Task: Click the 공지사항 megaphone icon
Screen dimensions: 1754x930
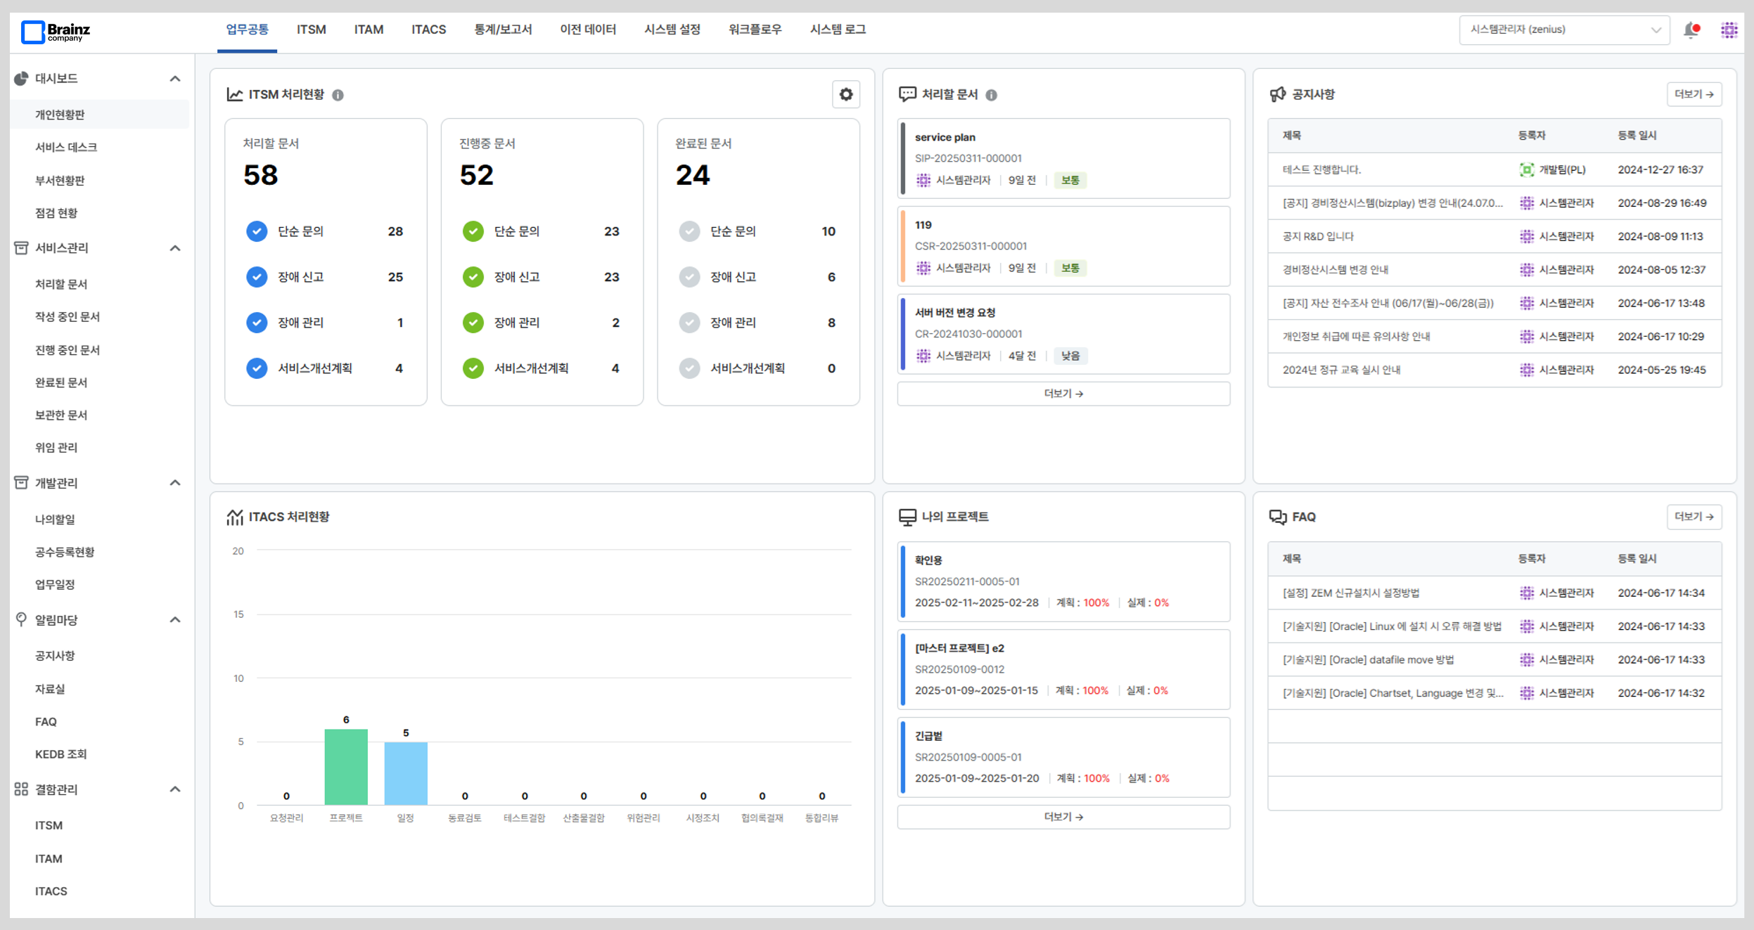Action: pyautogui.click(x=1278, y=94)
